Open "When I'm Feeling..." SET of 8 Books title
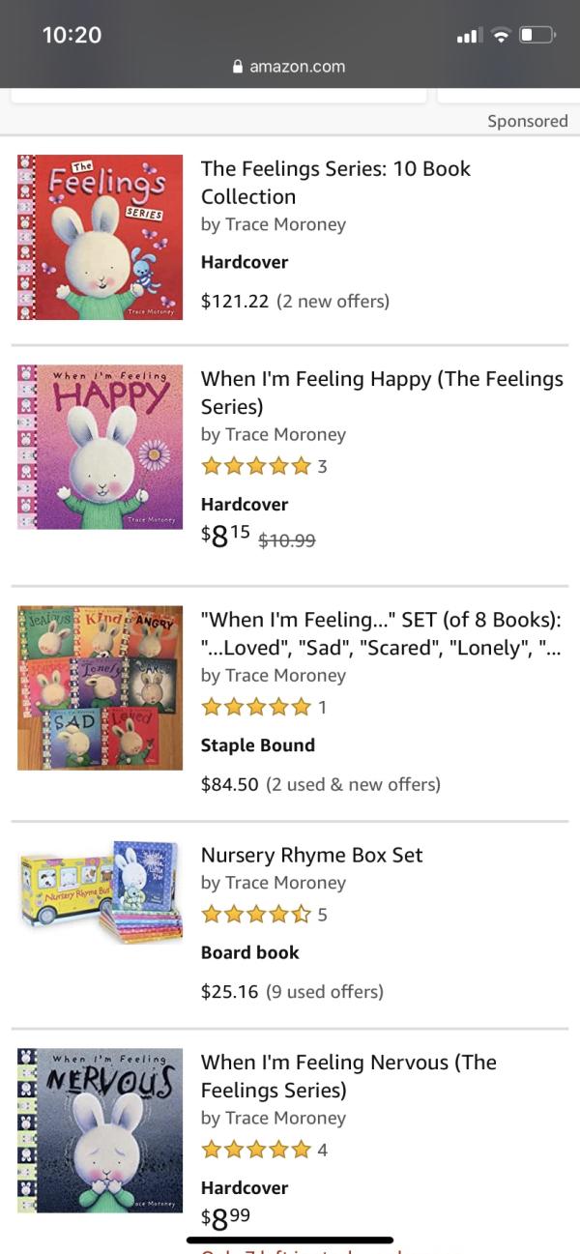The width and height of the screenshot is (580, 1254). click(380, 632)
